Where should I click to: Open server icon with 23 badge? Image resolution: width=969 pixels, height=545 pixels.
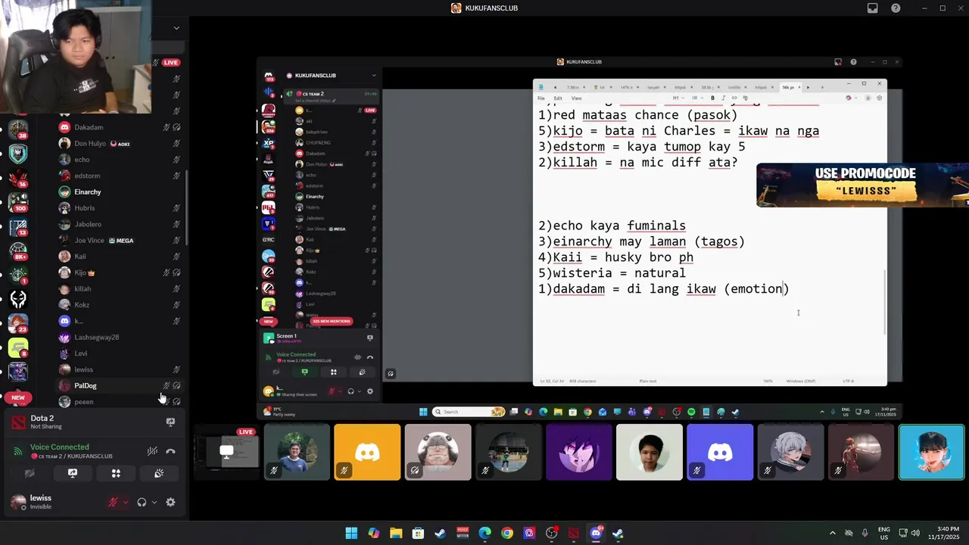coord(18,323)
